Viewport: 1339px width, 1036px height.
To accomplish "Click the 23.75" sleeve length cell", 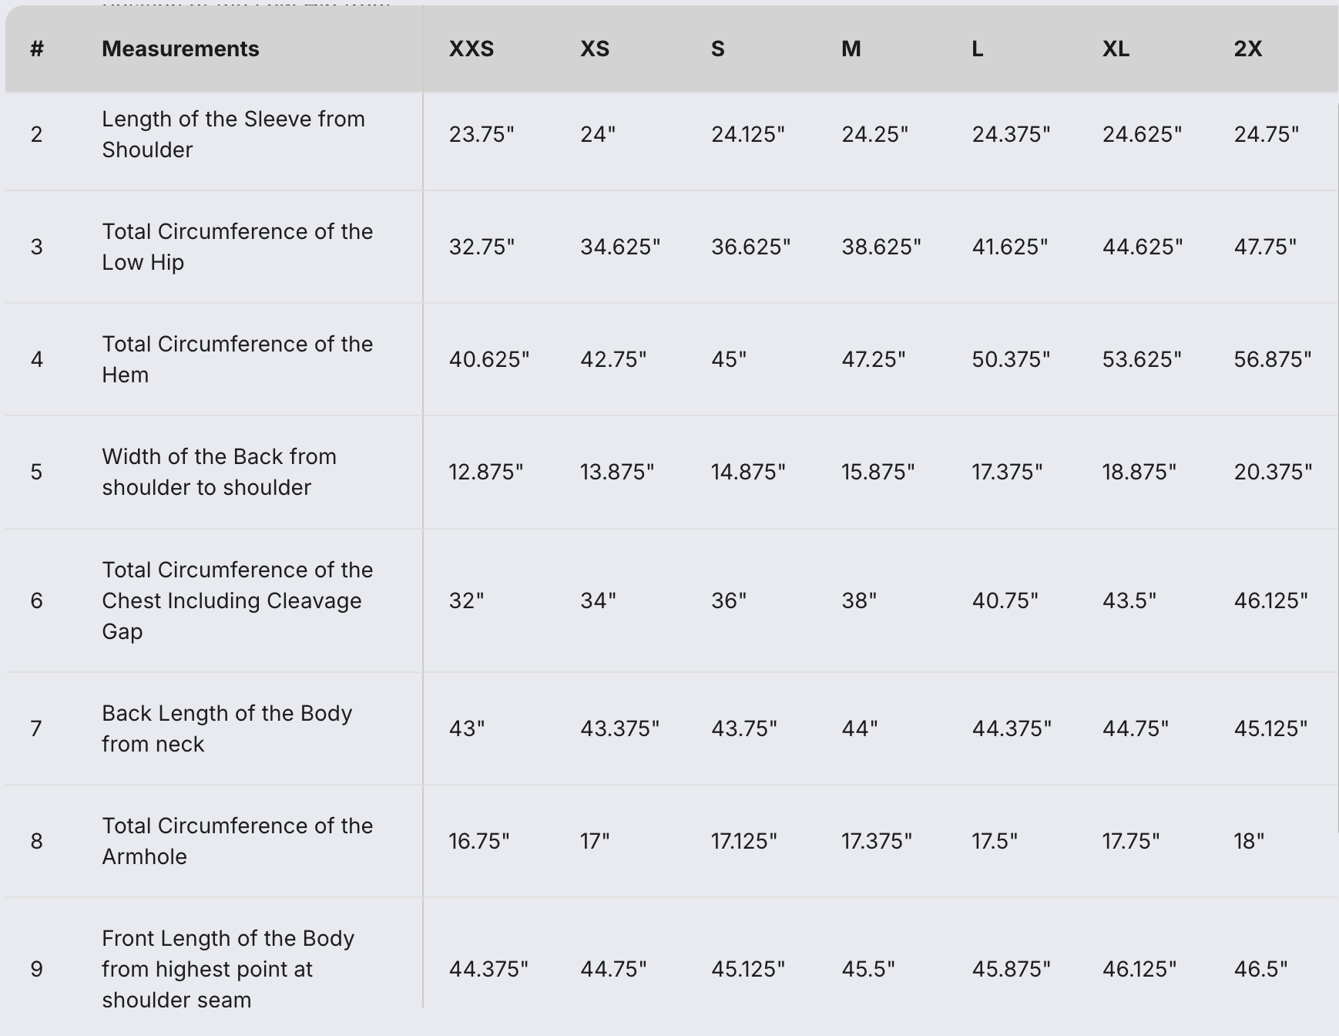I will point(482,134).
